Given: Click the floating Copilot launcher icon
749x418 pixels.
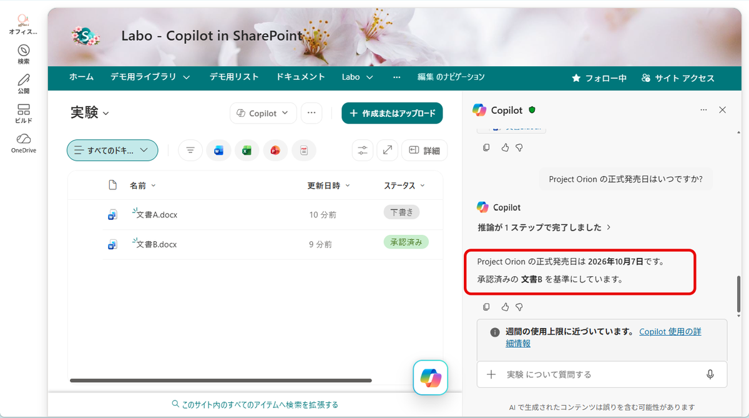Looking at the screenshot, I should tap(430, 377).
